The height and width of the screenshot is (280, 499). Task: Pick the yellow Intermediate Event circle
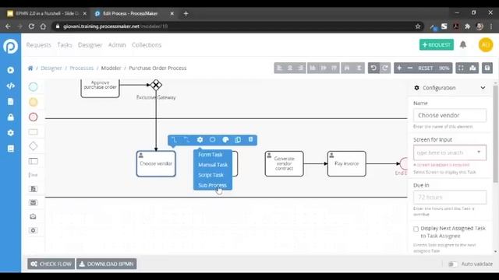tap(33, 102)
